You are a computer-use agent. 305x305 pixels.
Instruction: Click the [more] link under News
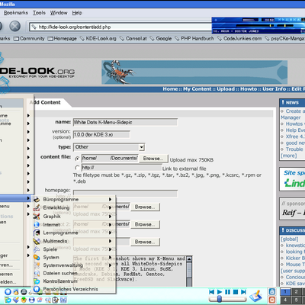coord(289,156)
